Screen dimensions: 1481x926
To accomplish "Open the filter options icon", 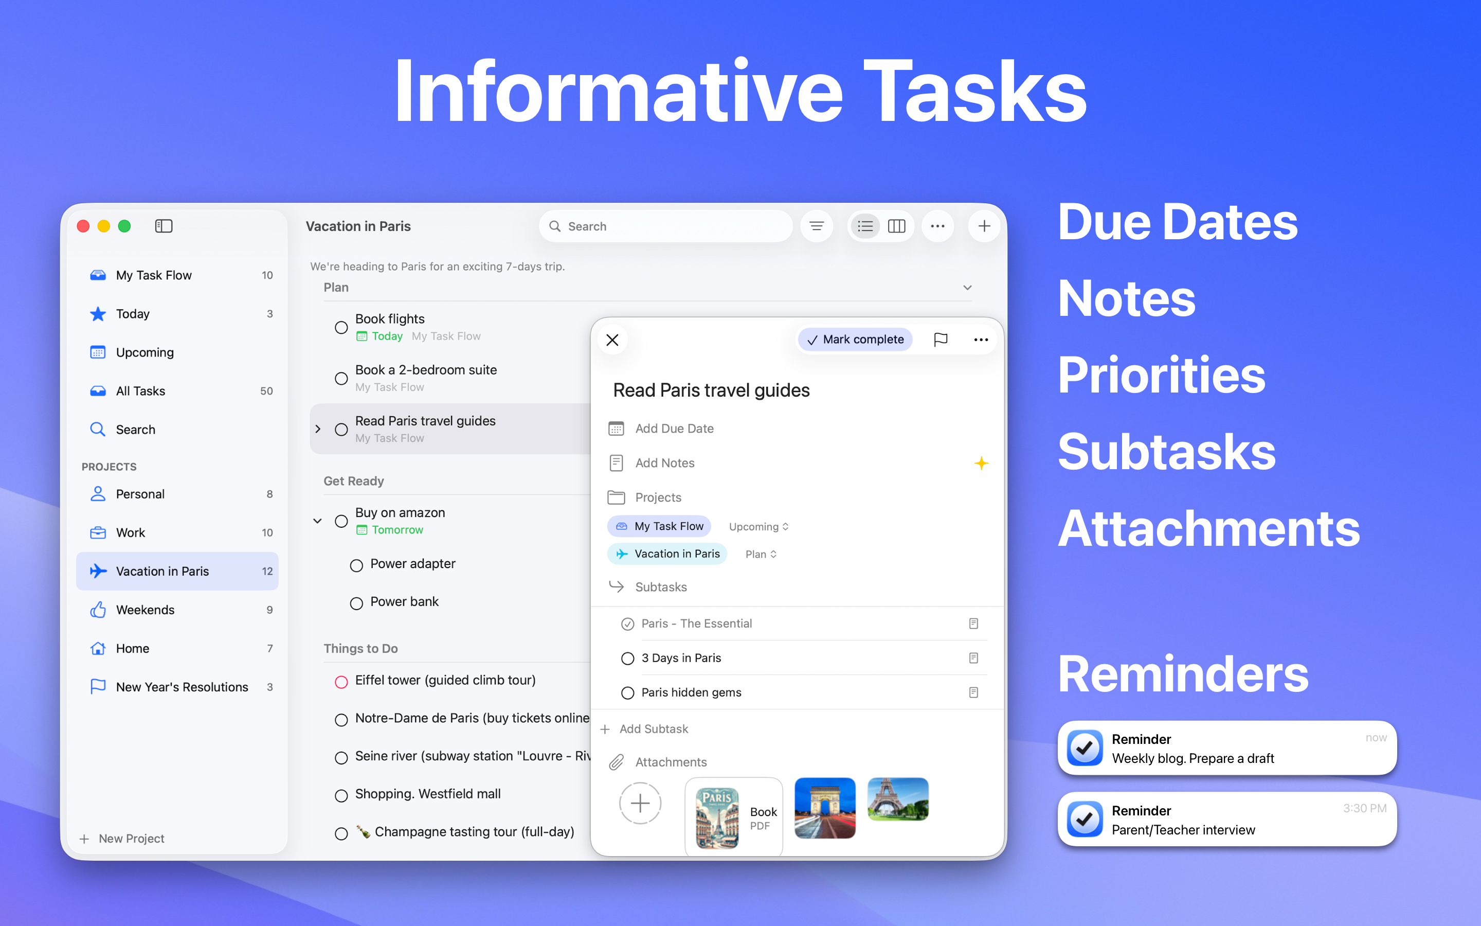I will tap(817, 226).
